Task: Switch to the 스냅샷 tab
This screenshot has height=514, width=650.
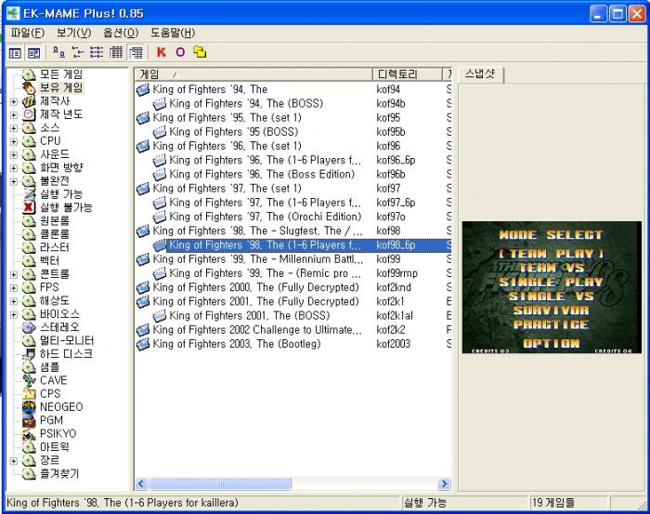Action: [x=480, y=74]
